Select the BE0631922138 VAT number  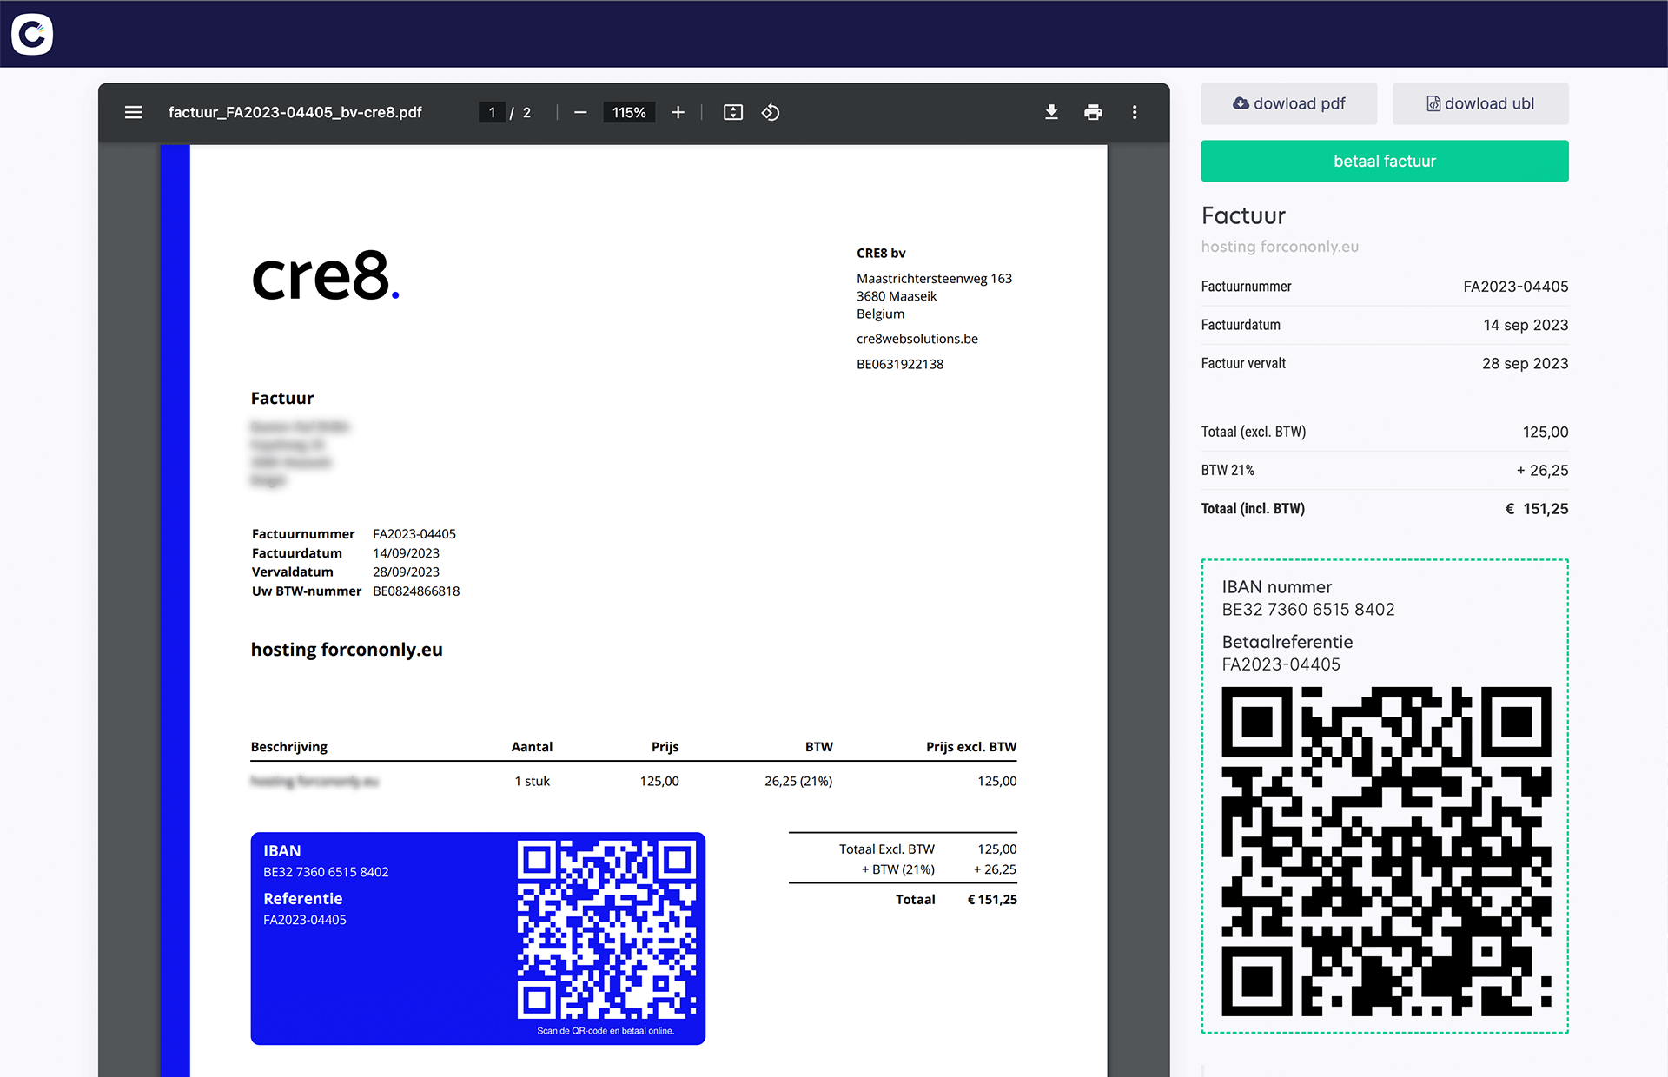[x=900, y=364]
